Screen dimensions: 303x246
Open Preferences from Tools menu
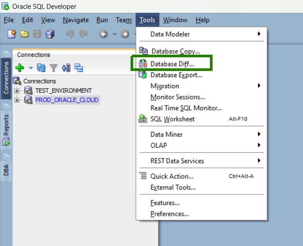(202, 214)
